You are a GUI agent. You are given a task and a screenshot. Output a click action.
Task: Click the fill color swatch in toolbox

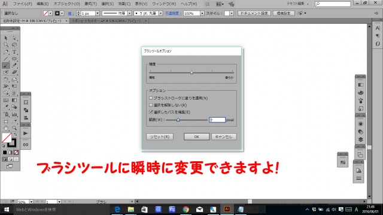pyautogui.click(x=7, y=138)
